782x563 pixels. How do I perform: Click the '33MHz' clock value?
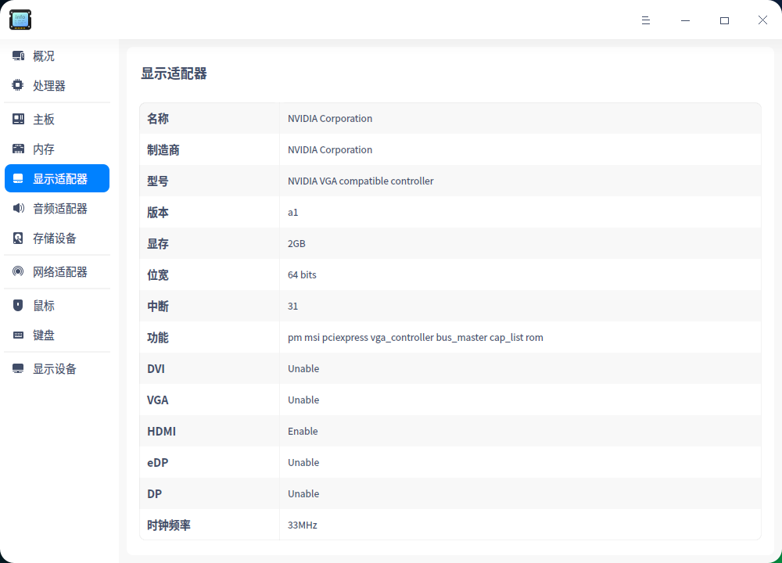pos(302,525)
